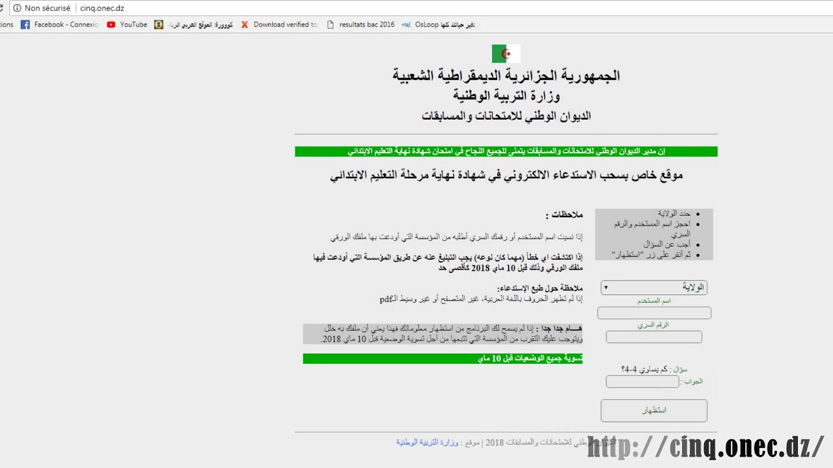
Task: Open the resultats bac 2016 bookmark
Action: tap(361, 25)
